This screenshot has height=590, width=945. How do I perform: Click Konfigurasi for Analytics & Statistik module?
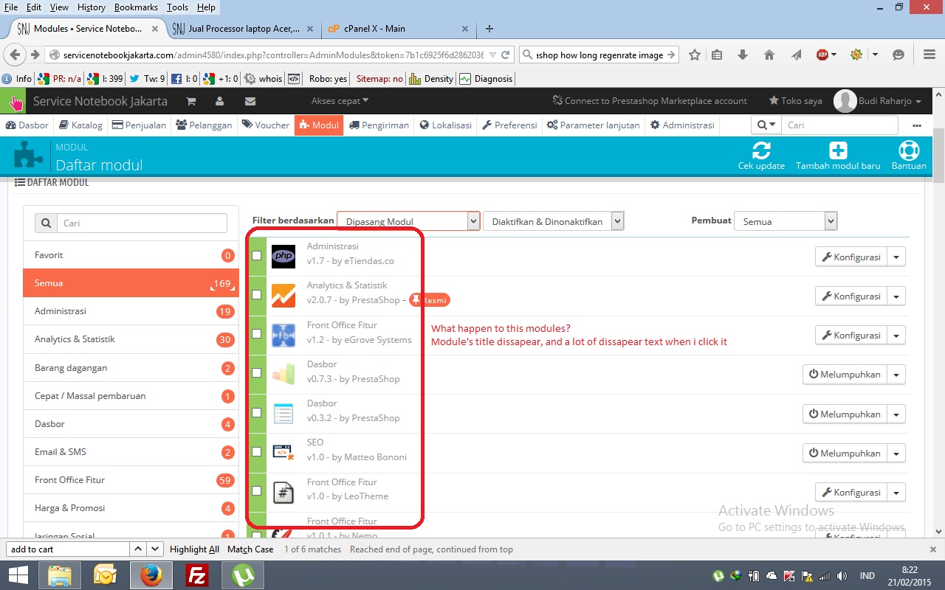[850, 296]
